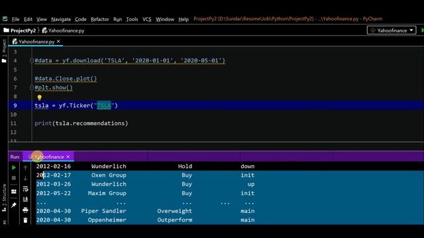The image size is (424, 238).
Task: Open the Window menu
Action: coord(165,19)
